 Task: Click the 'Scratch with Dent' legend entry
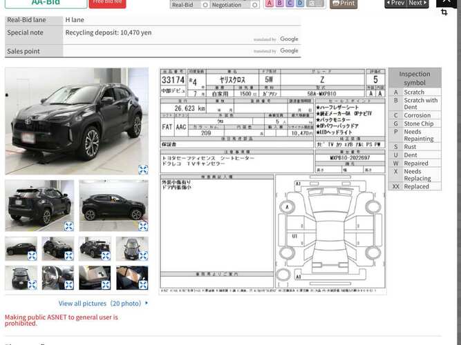[x=421, y=103]
